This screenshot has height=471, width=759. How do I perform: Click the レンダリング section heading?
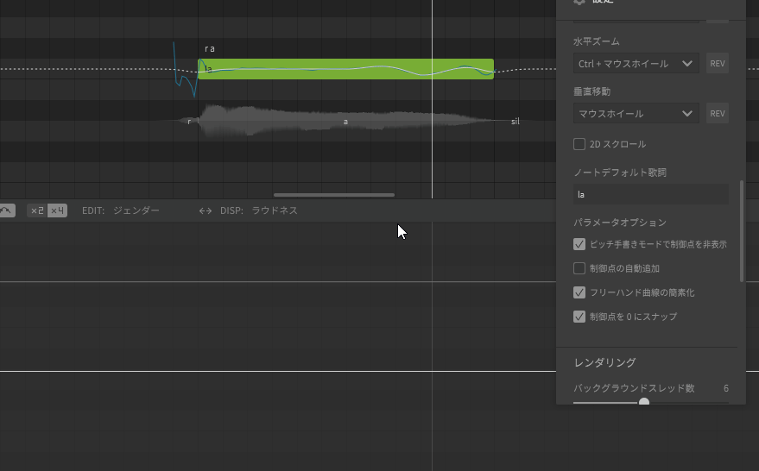(605, 362)
